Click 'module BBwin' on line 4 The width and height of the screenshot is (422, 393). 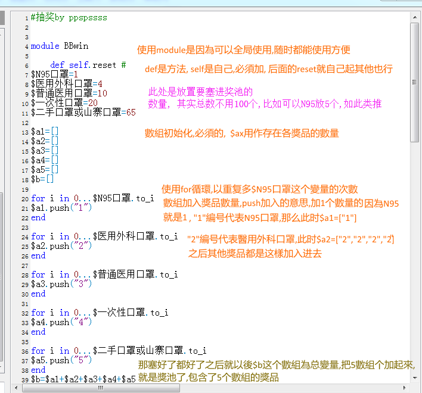point(60,46)
